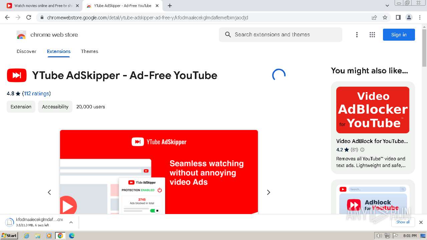
Task: Click the You might also like heading
Action: click(369, 71)
